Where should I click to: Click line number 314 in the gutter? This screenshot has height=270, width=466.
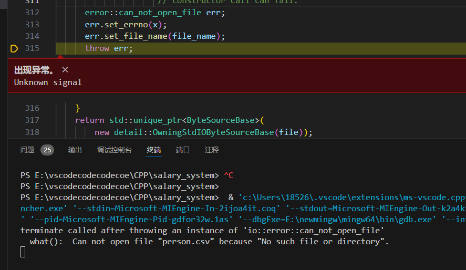[x=32, y=36]
